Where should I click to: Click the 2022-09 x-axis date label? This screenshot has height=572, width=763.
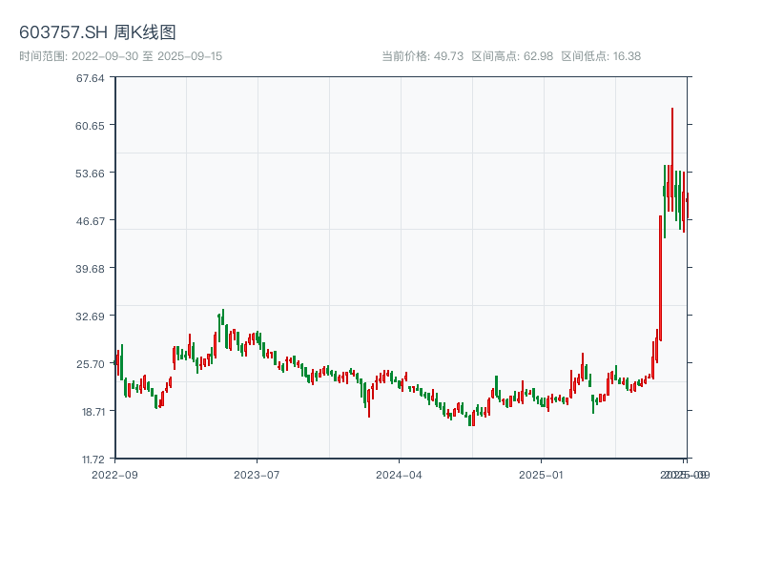pos(114,474)
